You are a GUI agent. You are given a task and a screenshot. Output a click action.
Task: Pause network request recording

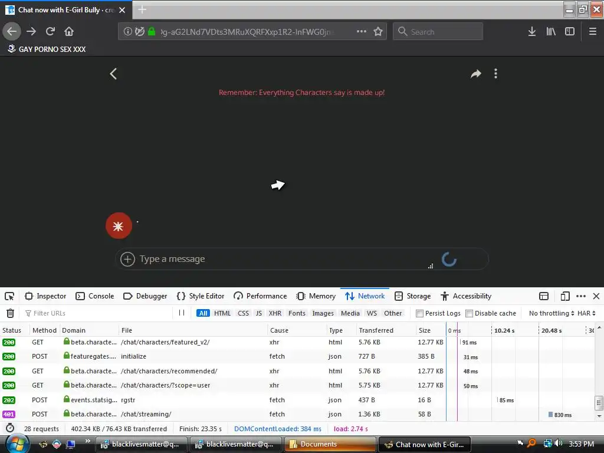(182, 313)
